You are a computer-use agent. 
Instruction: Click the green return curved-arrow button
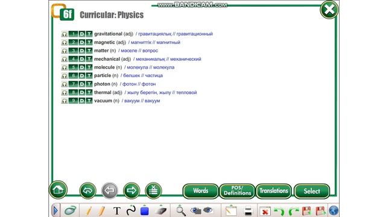tap(87, 190)
